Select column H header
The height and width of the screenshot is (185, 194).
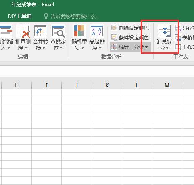pos(16,85)
